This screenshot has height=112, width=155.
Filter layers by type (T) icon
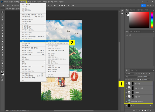click(141, 74)
